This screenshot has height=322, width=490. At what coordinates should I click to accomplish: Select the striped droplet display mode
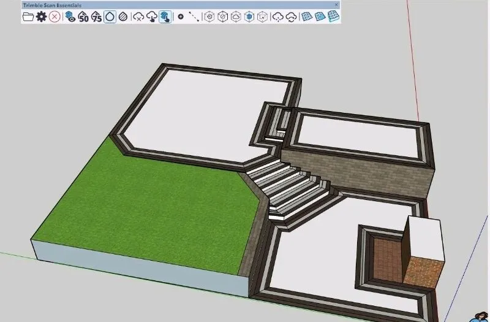tap(123, 17)
